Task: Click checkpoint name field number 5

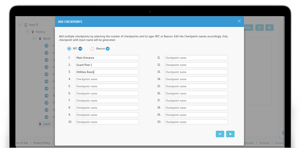Action: pos(107,86)
